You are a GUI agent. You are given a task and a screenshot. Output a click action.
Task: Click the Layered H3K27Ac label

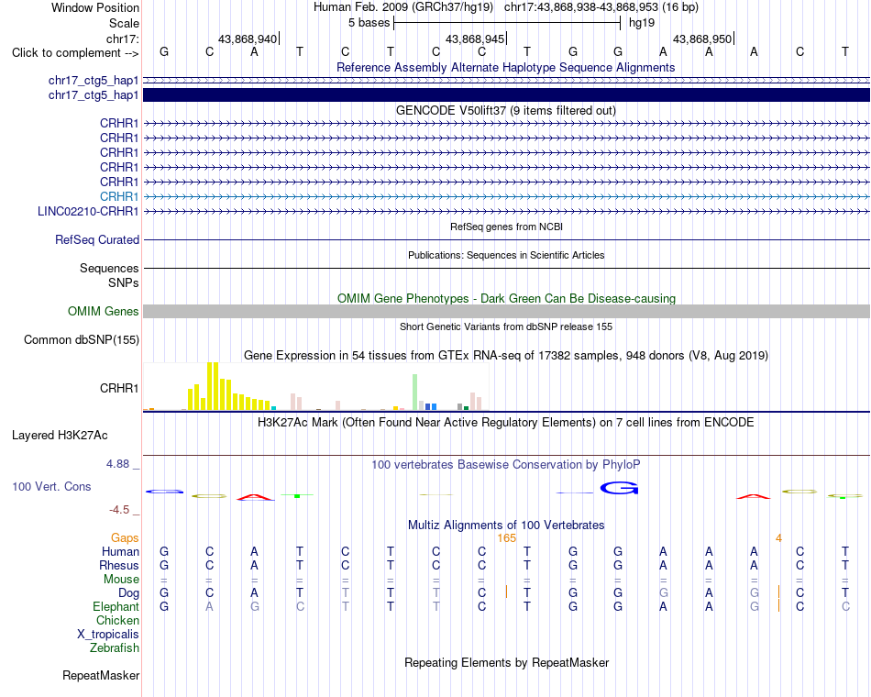click(x=60, y=436)
